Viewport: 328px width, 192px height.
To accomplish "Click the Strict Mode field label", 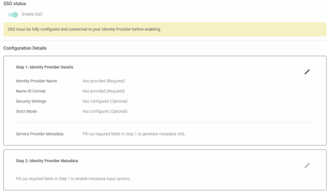I will [x=26, y=111].
